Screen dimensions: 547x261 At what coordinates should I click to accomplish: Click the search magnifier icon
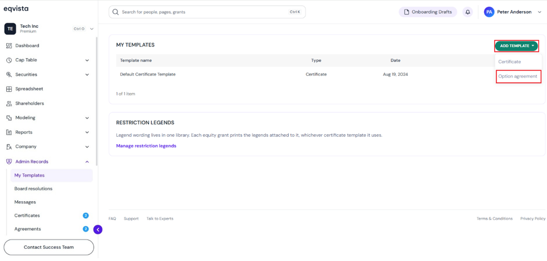116,12
